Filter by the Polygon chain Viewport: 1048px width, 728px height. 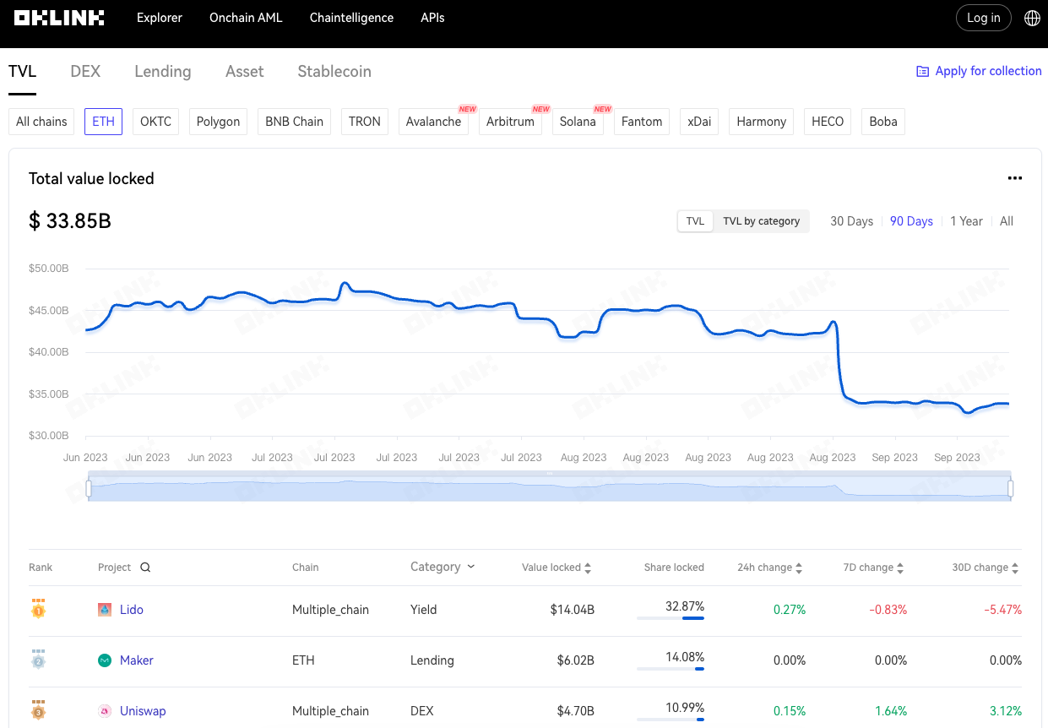pos(218,122)
